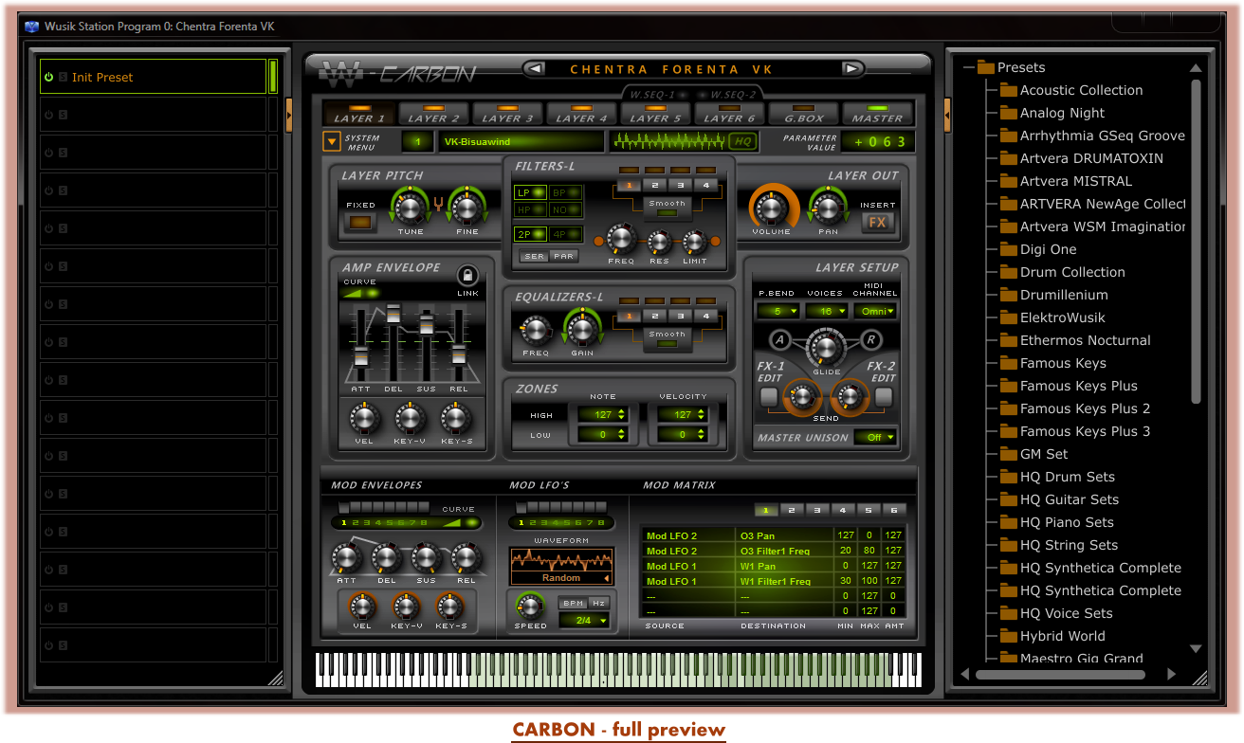Open the Voices count dropdown
Image resolution: width=1244 pixels, height=743 pixels.
point(826,311)
